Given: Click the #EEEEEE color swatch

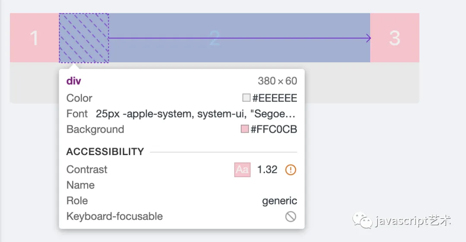Looking at the screenshot, I should [246, 98].
